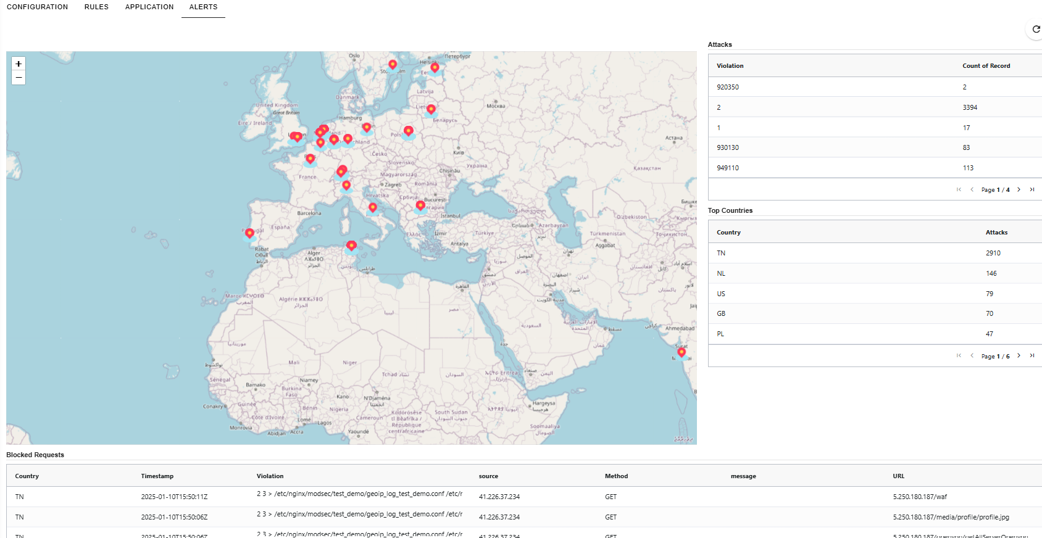Go to previous page of Top Countries
Viewport: 1042px width, 538px height.
pyautogui.click(x=972, y=355)
